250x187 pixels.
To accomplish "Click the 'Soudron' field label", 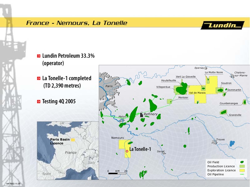I will pos(226,83).
